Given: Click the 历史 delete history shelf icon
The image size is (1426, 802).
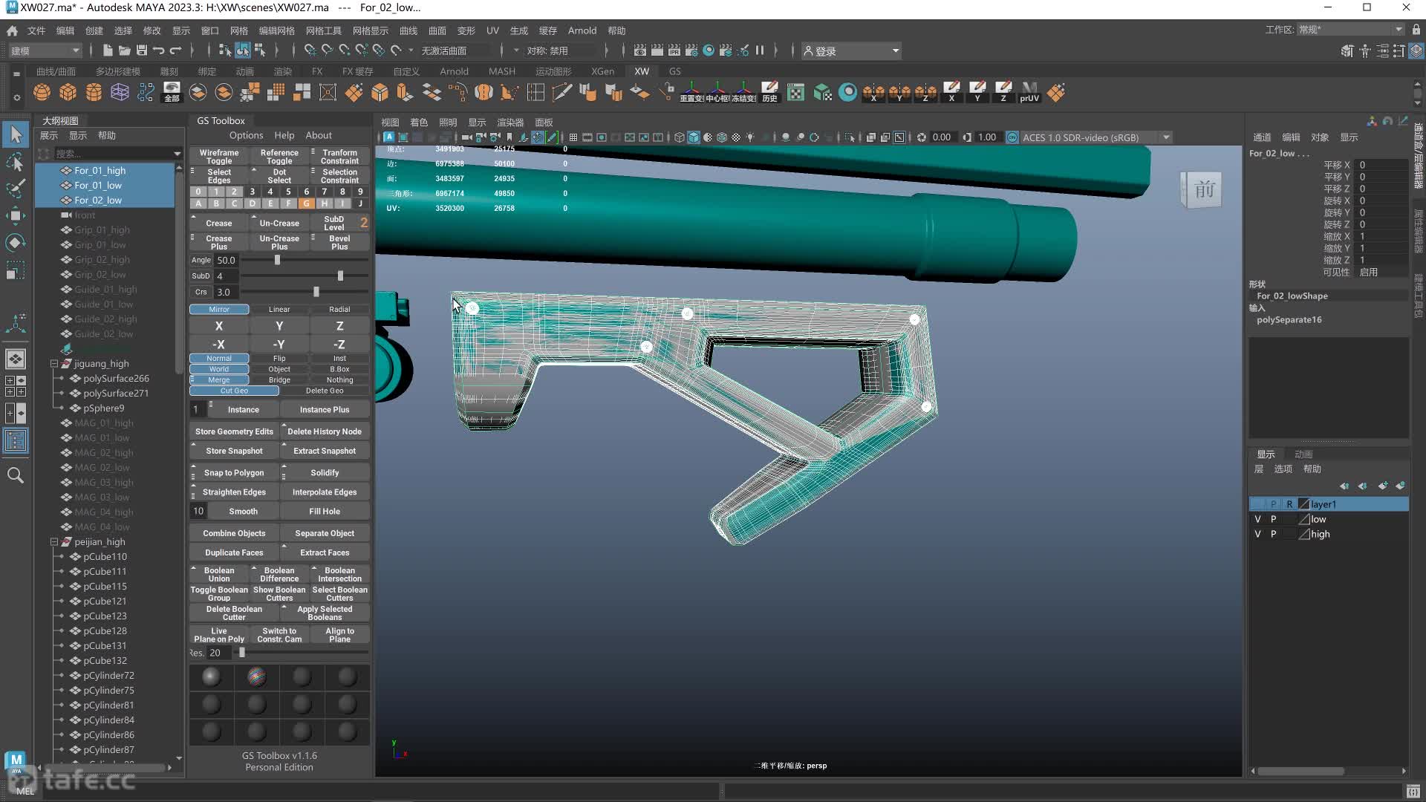Looking at the screenshot, I should [769, 92].
